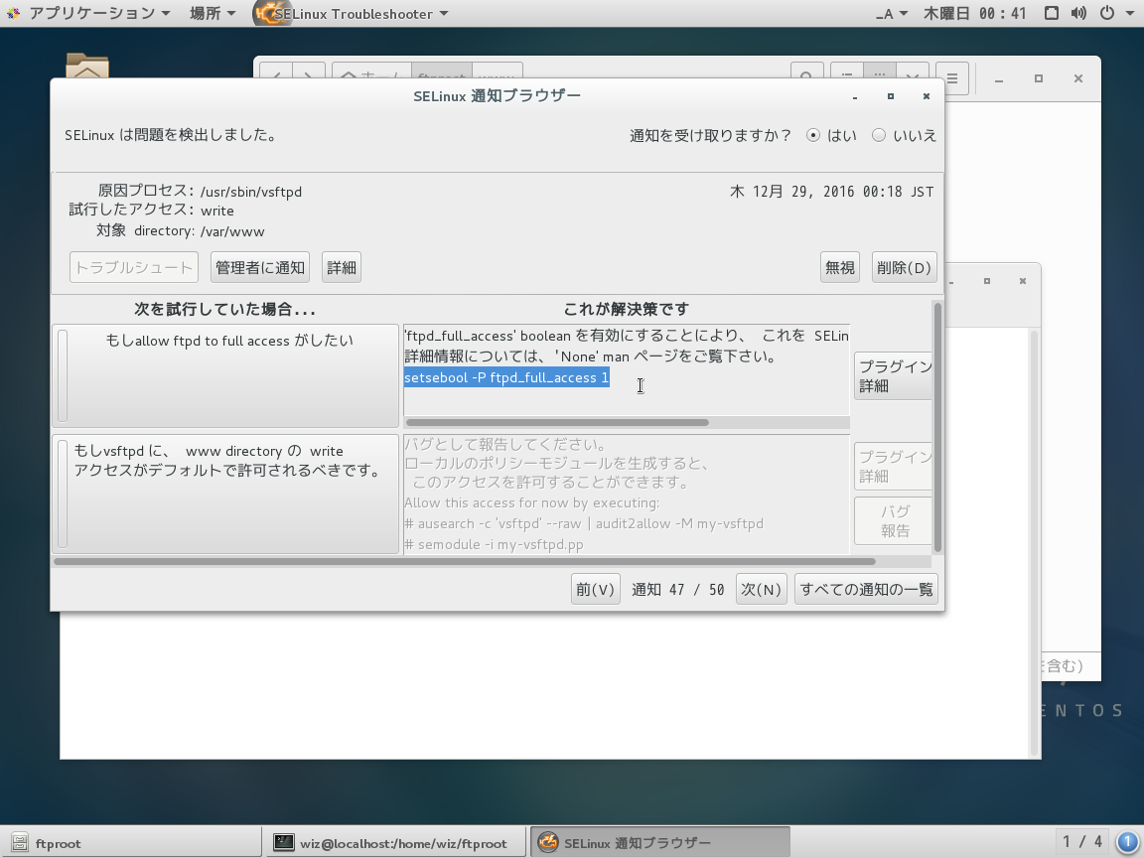The image size is (1144, 858).
Task: Open the 場所 menu
Action: pyautogui.click(x=213, y=13)
